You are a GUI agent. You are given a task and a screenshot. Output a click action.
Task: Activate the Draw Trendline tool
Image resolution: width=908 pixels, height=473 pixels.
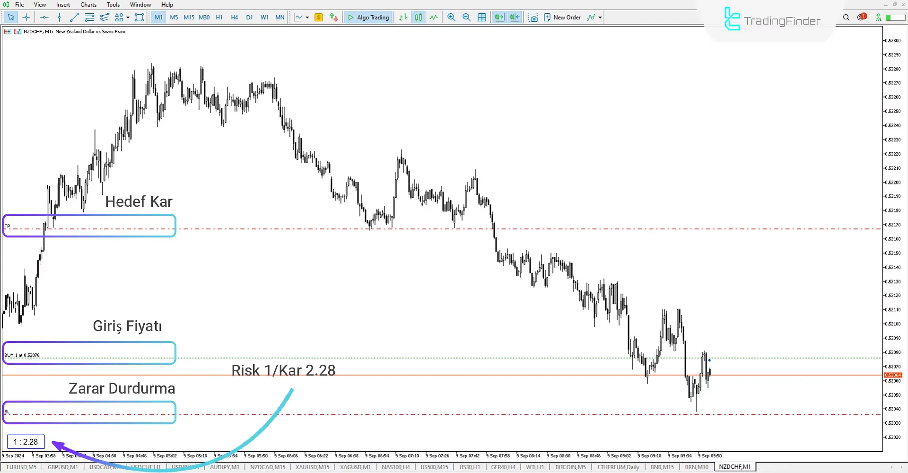click(x=74, y=17)
